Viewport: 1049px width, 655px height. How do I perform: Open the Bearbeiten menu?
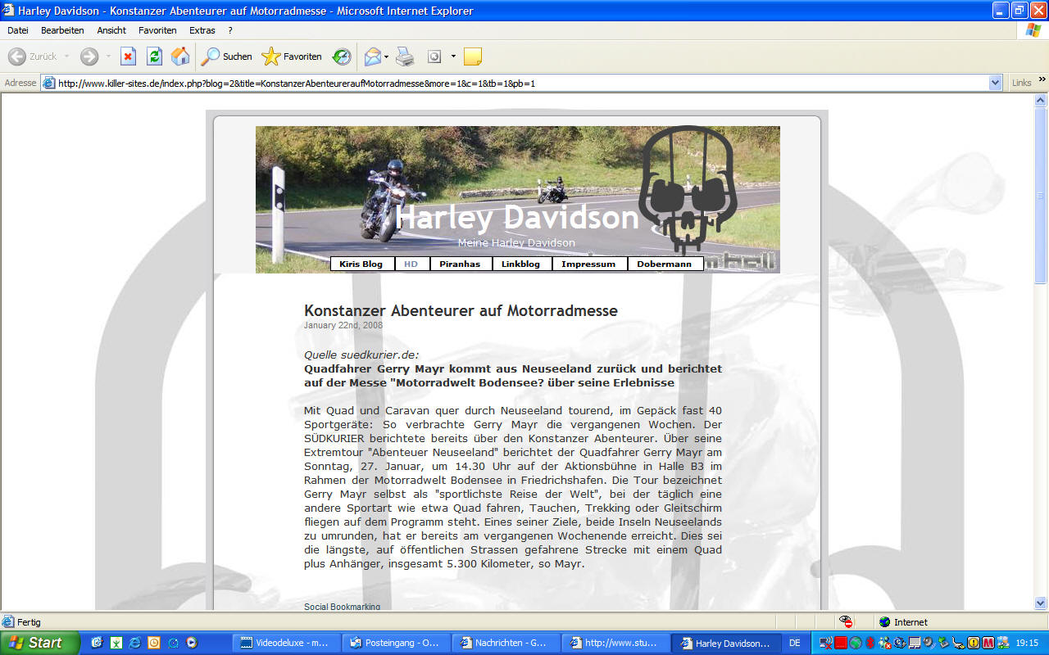[x=62, y=30]
